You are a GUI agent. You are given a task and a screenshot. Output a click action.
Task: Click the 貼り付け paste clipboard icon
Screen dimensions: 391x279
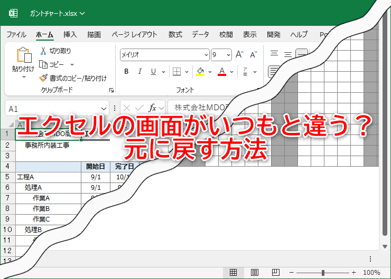point(24,55)
